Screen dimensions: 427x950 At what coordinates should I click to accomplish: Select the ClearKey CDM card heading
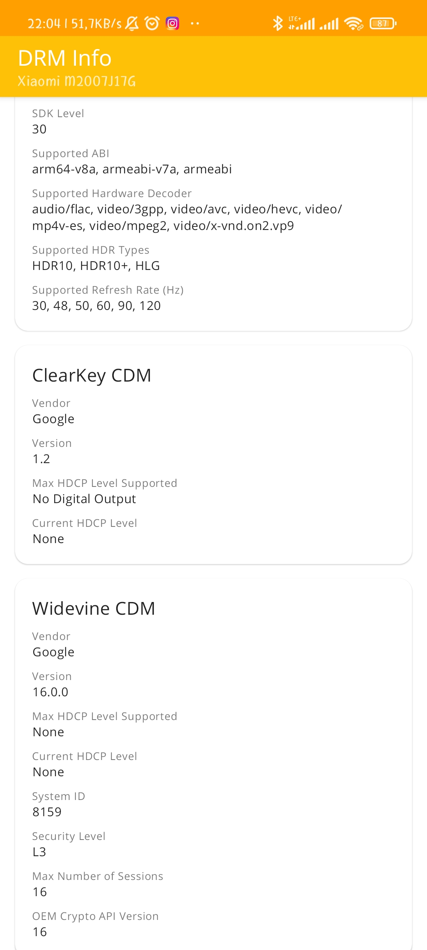click(92, 375)
